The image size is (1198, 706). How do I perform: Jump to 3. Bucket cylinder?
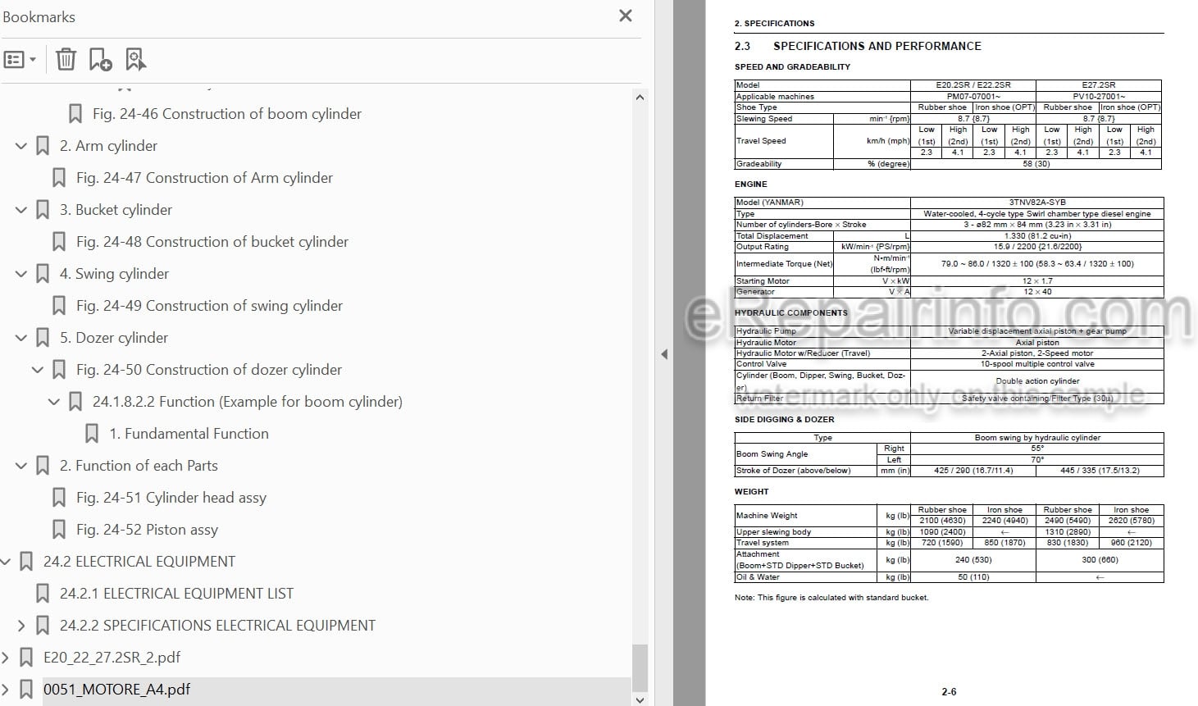pos(116,209)
